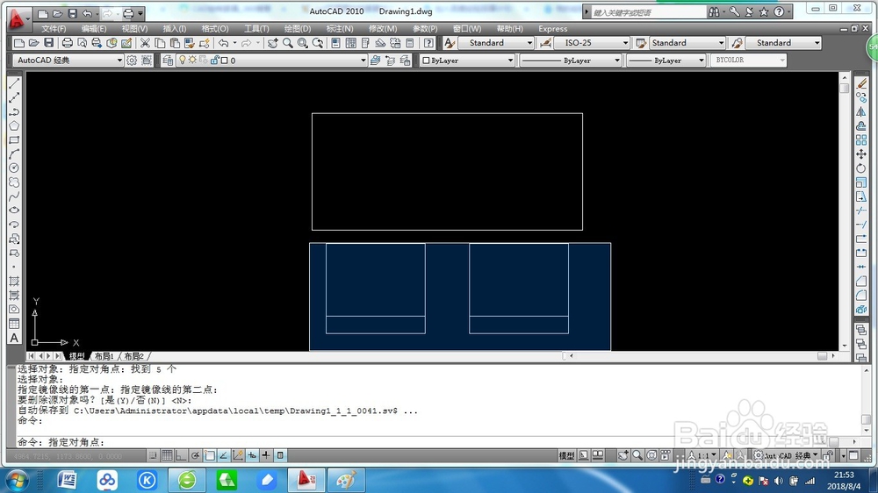
Task: Click in the keyword search field
Action: [x=647, y=11]
